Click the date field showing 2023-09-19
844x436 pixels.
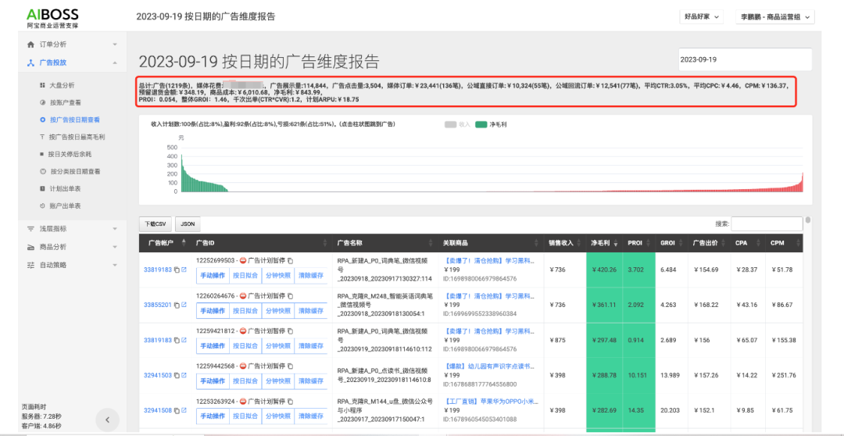tap(744, 59)
